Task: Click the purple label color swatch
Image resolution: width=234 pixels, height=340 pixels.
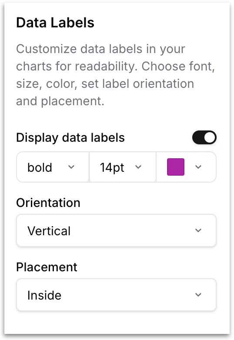Action: point(176,167)
